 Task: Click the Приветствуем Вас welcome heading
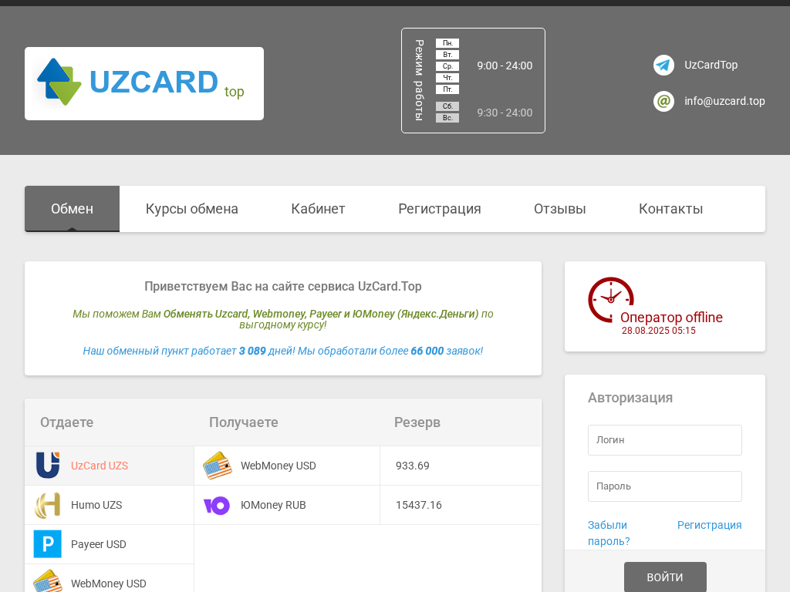283,287
